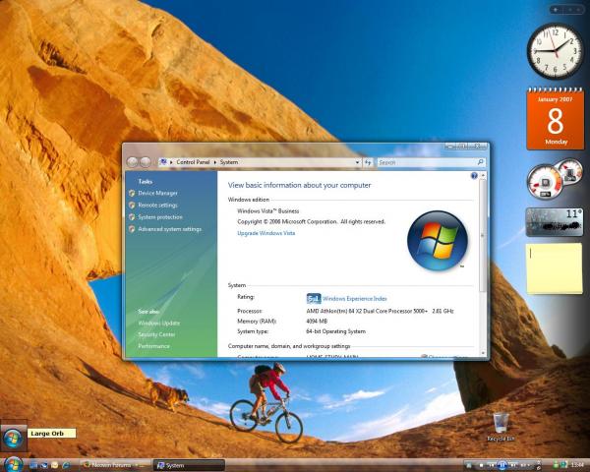
Task: Click the vertical scrollbar thumb in System window
Action: coord(483,235)
